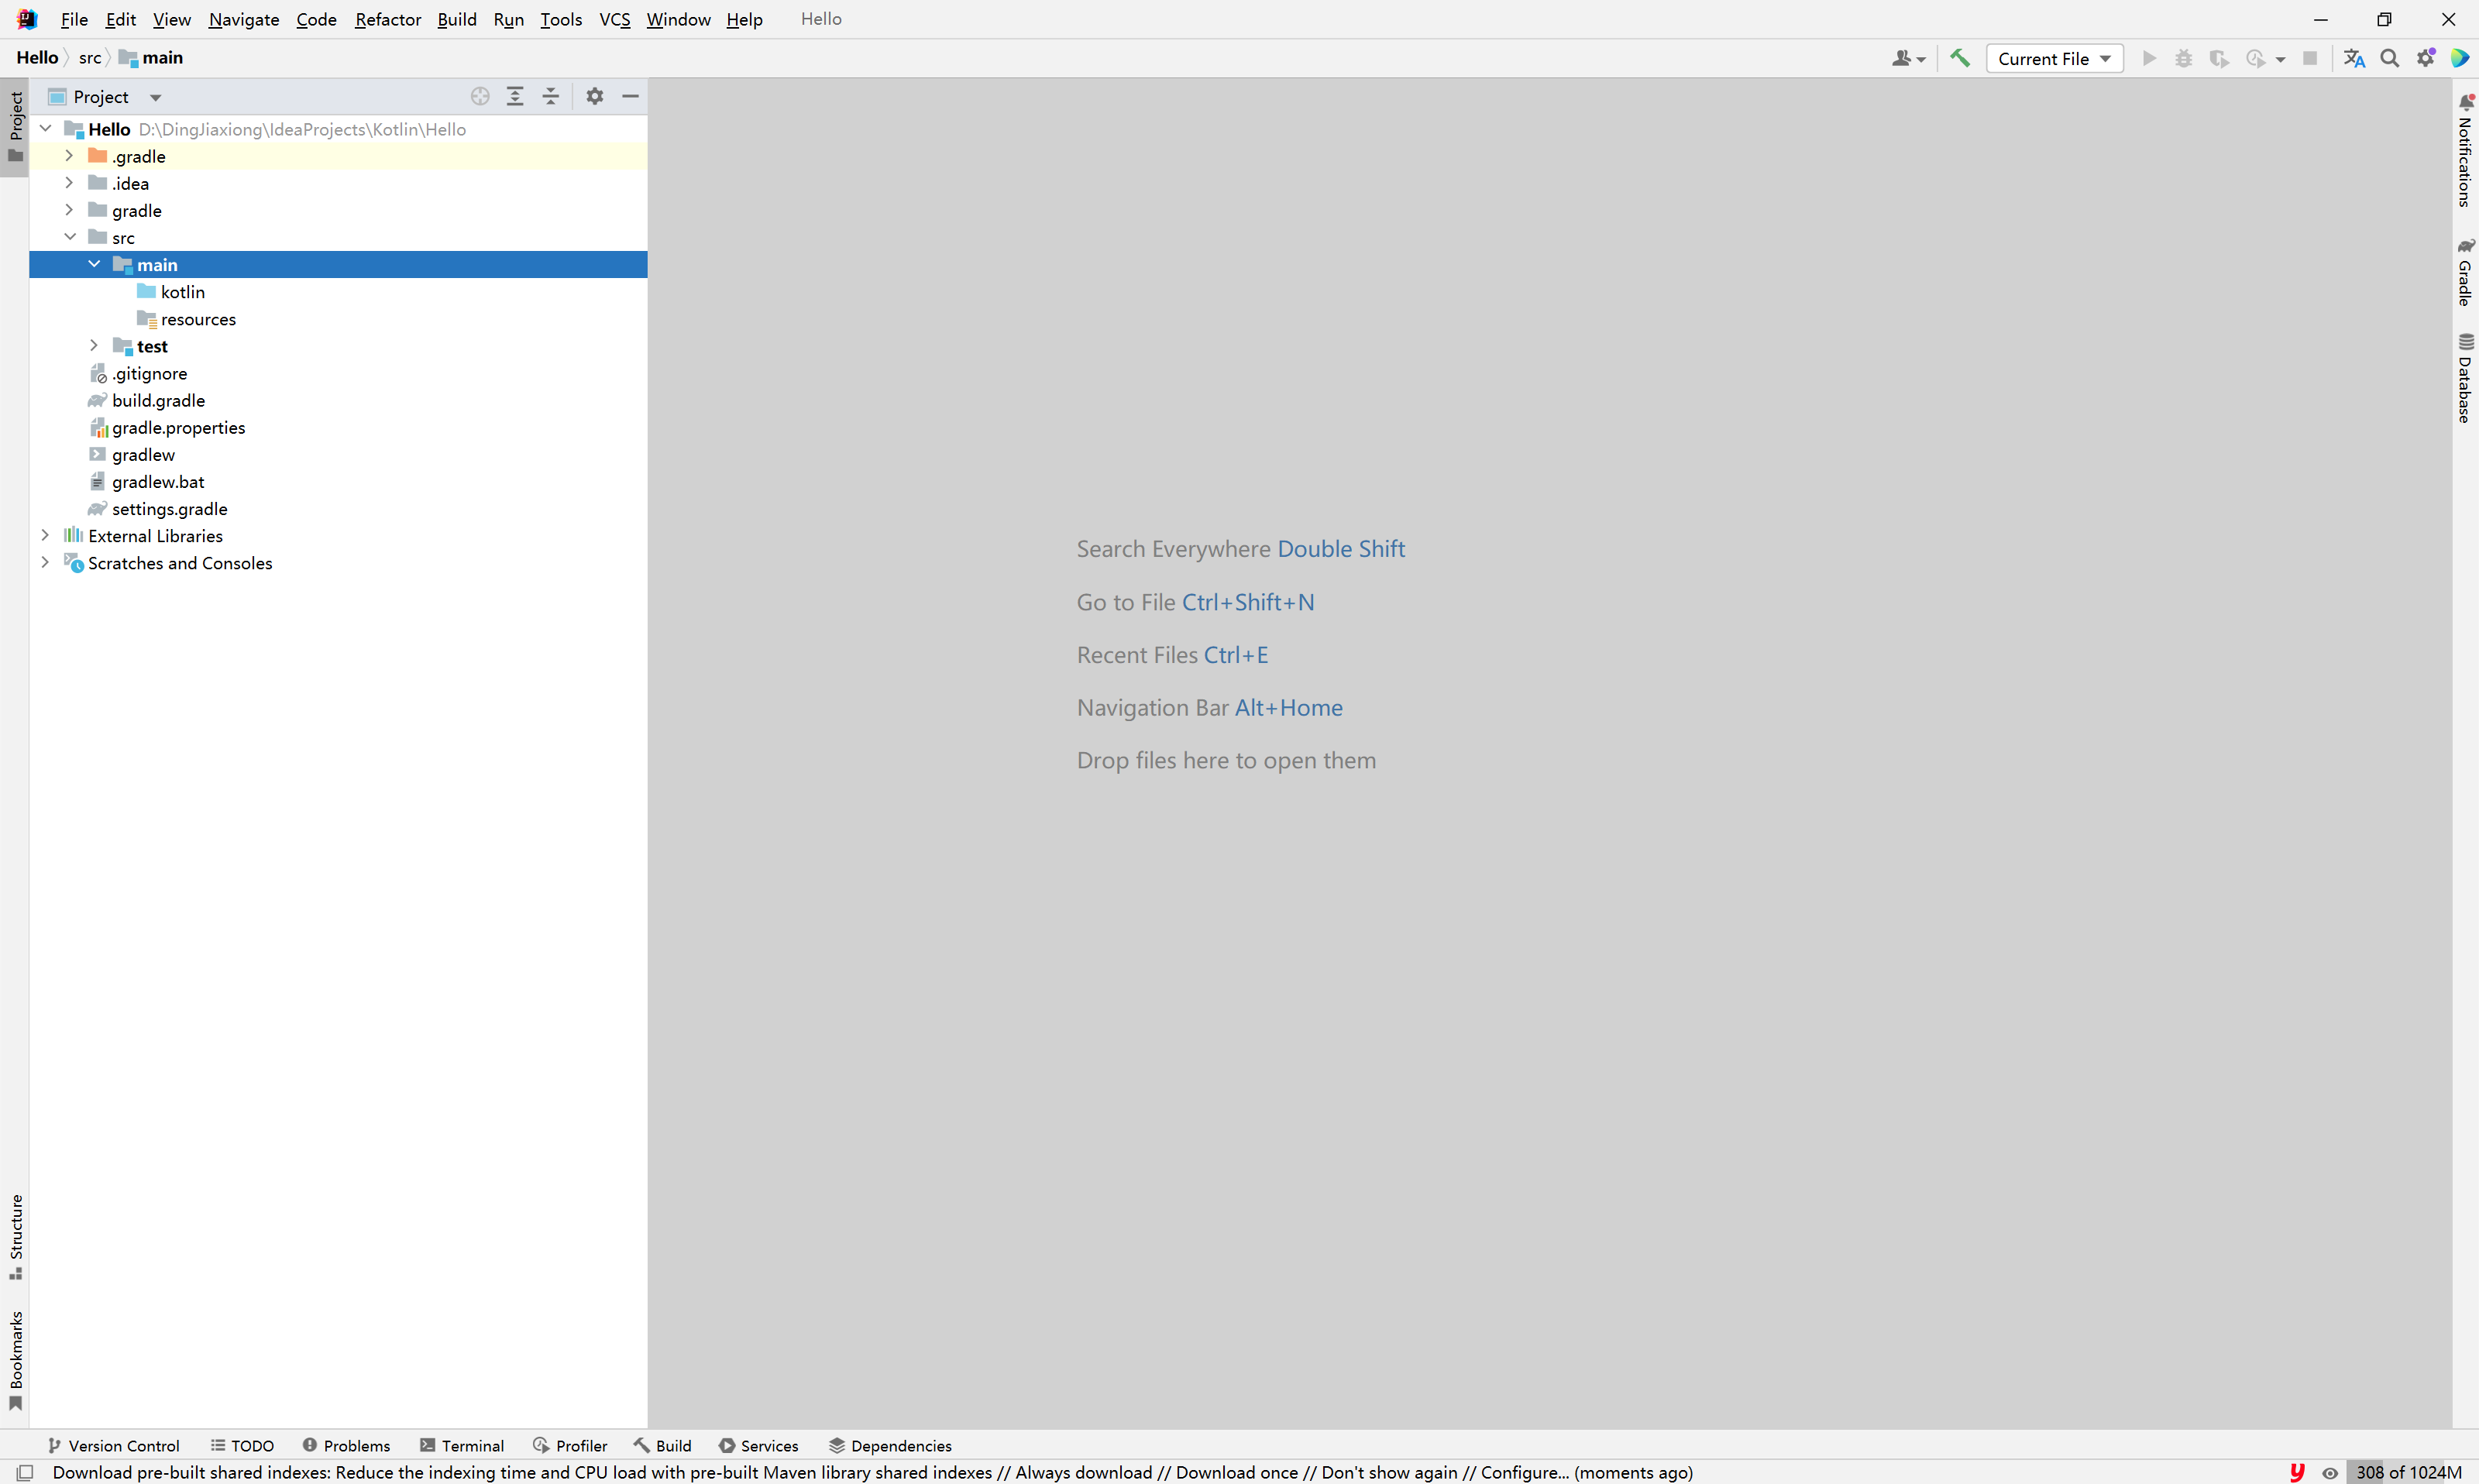Image resolution: width=2479 pixels, height=1484 pixels.
Task: Select the build.gradle file
Action: pyautogui.click(x=158, y=400)
